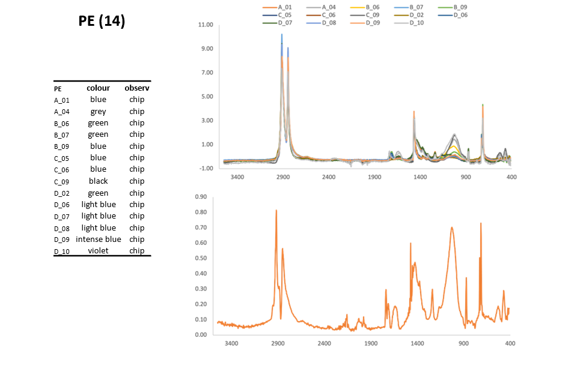Select the 'colour' column header
This screenshot has height=365, width=575.
[x=98, y=88]
